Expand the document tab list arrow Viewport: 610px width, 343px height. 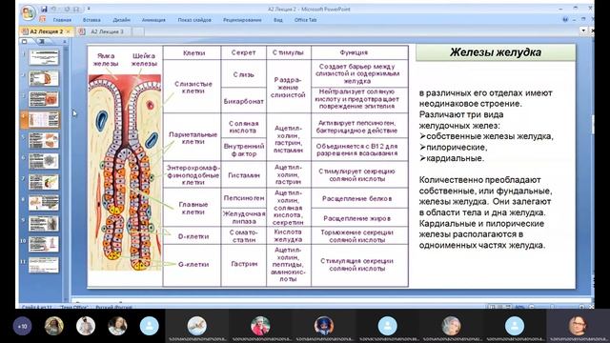click(583, 30)
